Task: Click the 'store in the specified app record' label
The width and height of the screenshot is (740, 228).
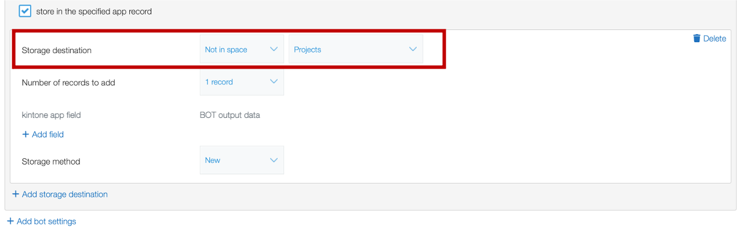Action: (94, 11)
